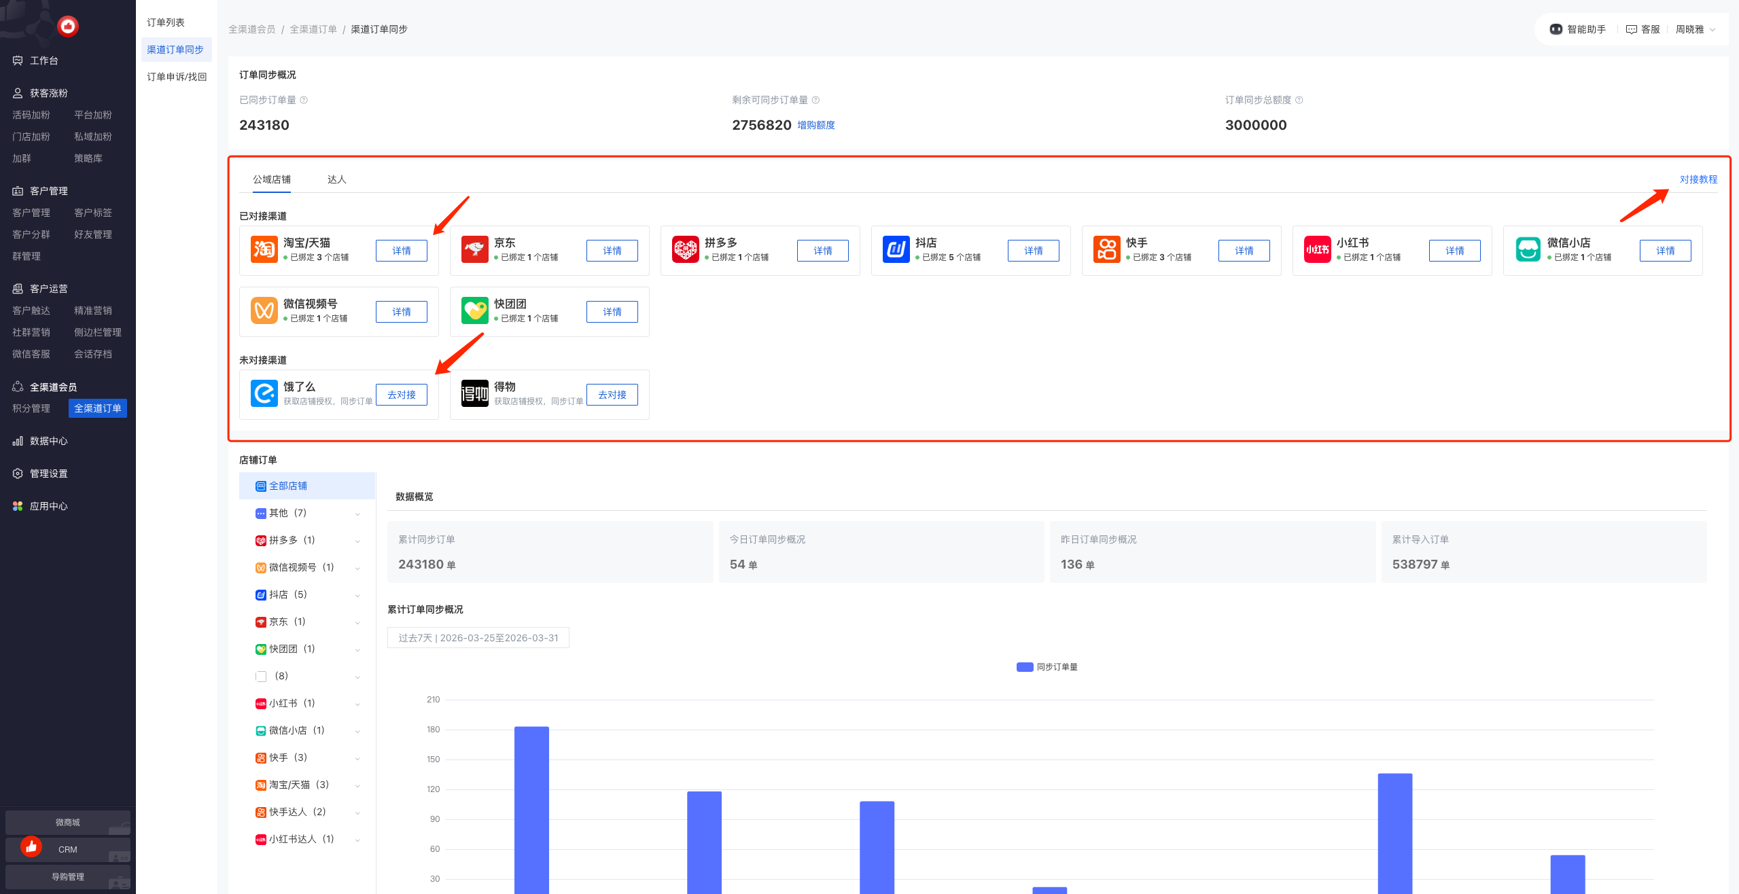The height and width of the screenshot is (894, 1739).
Task: Click the help icon beside 已同步订单量
Action: coord(304,100)
